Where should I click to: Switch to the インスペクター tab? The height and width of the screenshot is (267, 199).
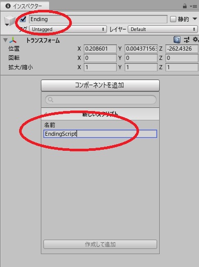click(x=25, y=6)
